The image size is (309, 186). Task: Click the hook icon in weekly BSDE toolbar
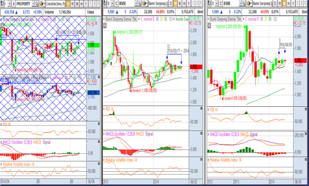tap(105, 4)
